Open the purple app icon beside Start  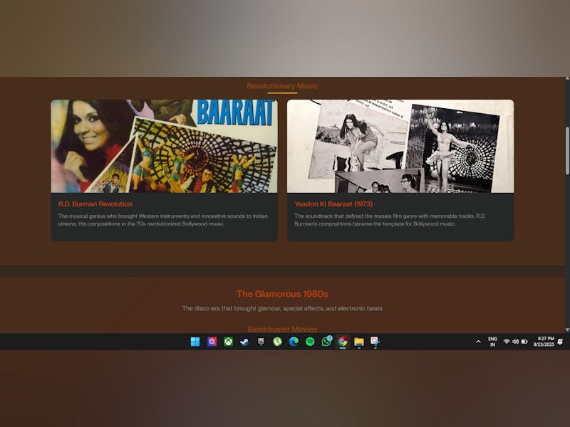(x=212, y=342)
